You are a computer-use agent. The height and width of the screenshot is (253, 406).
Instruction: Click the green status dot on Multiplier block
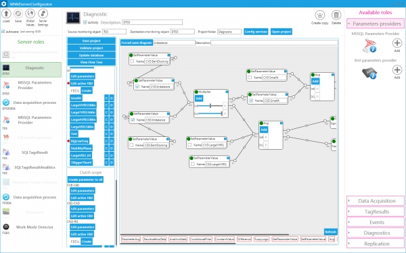click(196, 92)
